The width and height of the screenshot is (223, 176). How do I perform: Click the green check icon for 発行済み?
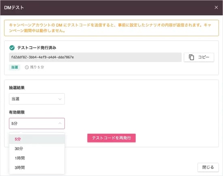tap(12, 48)
